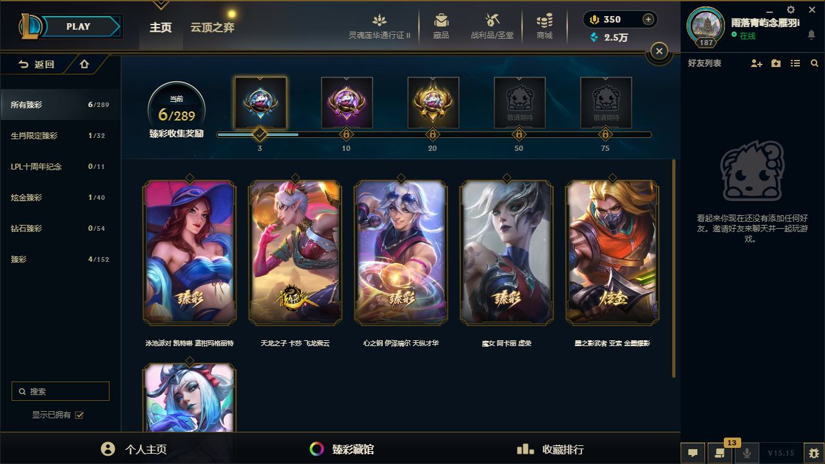
Task: Click the add friend icon
Action: 757,63
